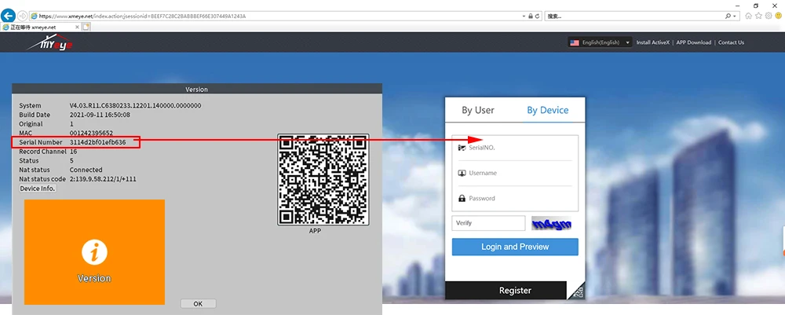Switch to the By Device tab

click(x=548, y=110)
